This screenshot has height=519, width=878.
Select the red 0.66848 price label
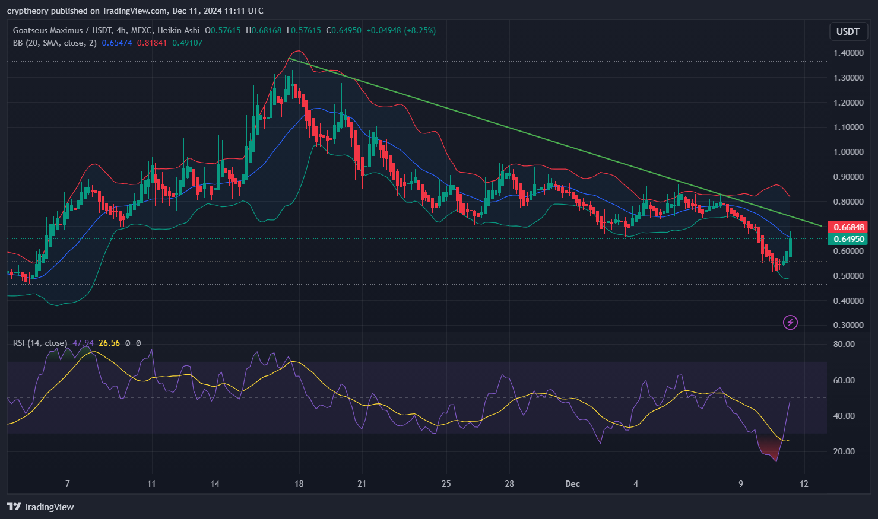(x=848, y=227)
